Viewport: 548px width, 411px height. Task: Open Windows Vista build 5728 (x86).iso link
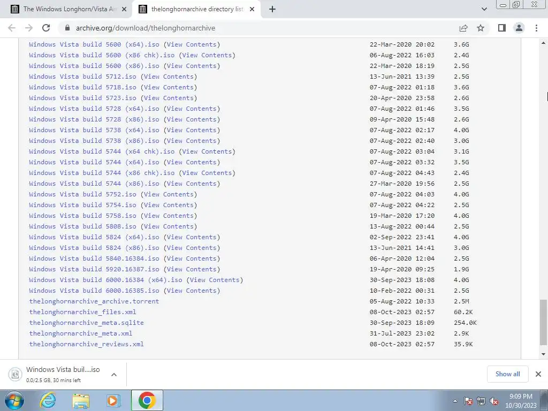(x=94, y=119)
